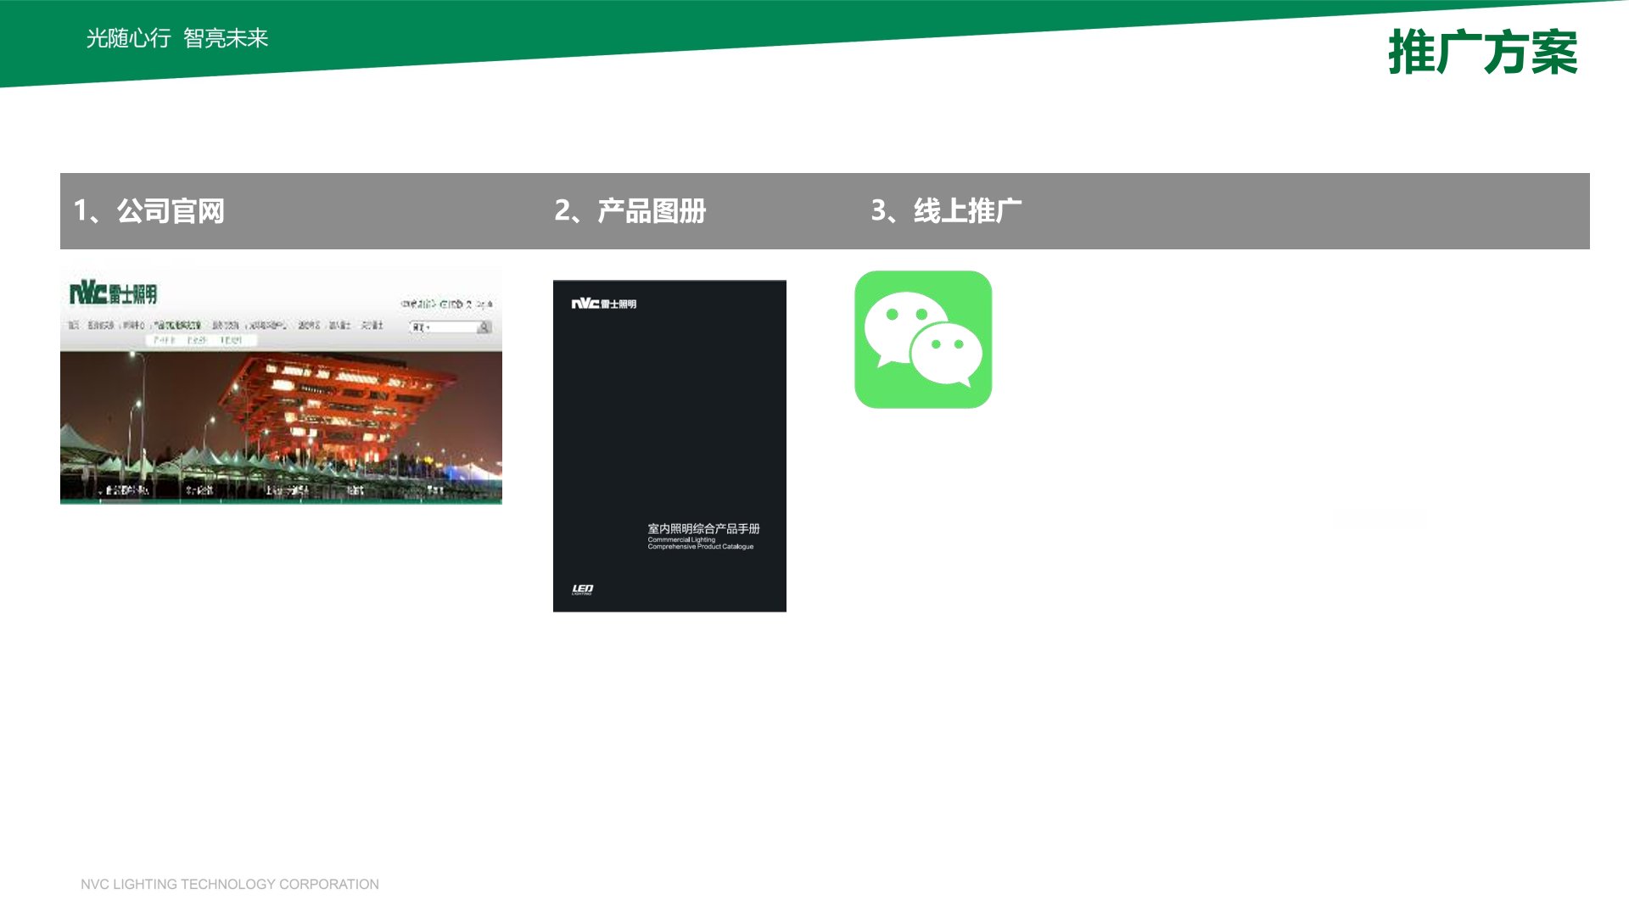Viewport: 1629px width, 916px height.
Task: Click the '推广方案' slide title
Action: point(1482,53)
